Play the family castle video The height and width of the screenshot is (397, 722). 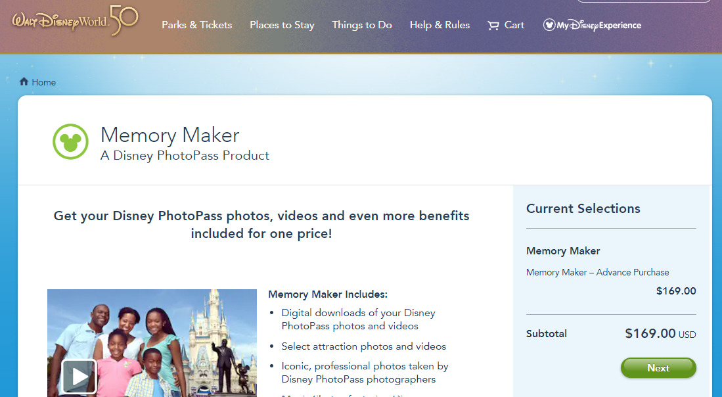tap(79, 376)
